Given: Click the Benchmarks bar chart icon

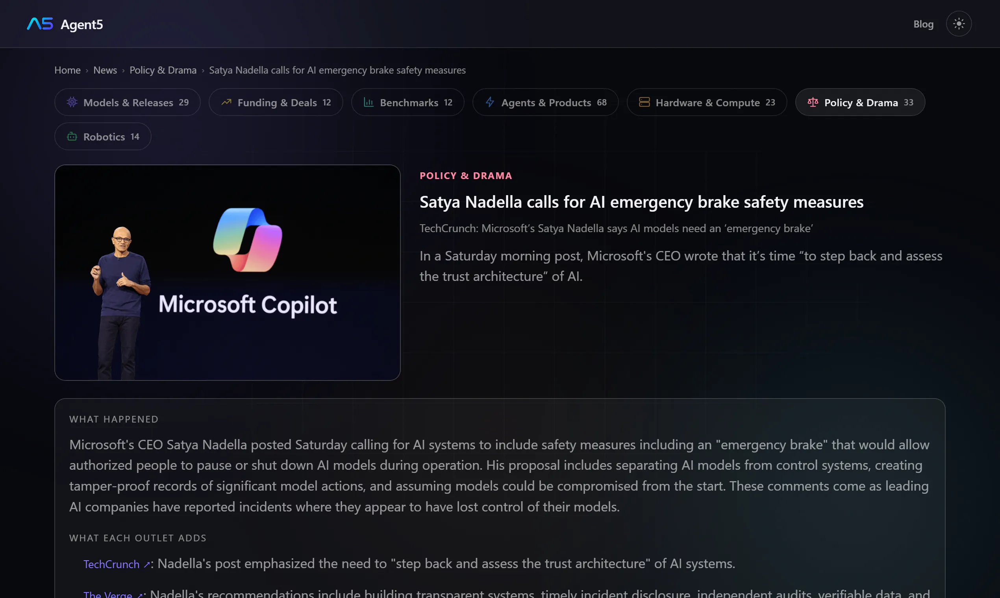Looking at the screenshot, I should pyautogui.click(x=369, y=102).
